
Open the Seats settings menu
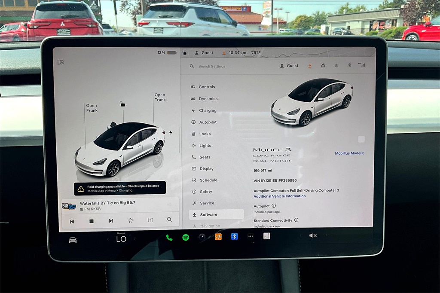coord(201,157)
